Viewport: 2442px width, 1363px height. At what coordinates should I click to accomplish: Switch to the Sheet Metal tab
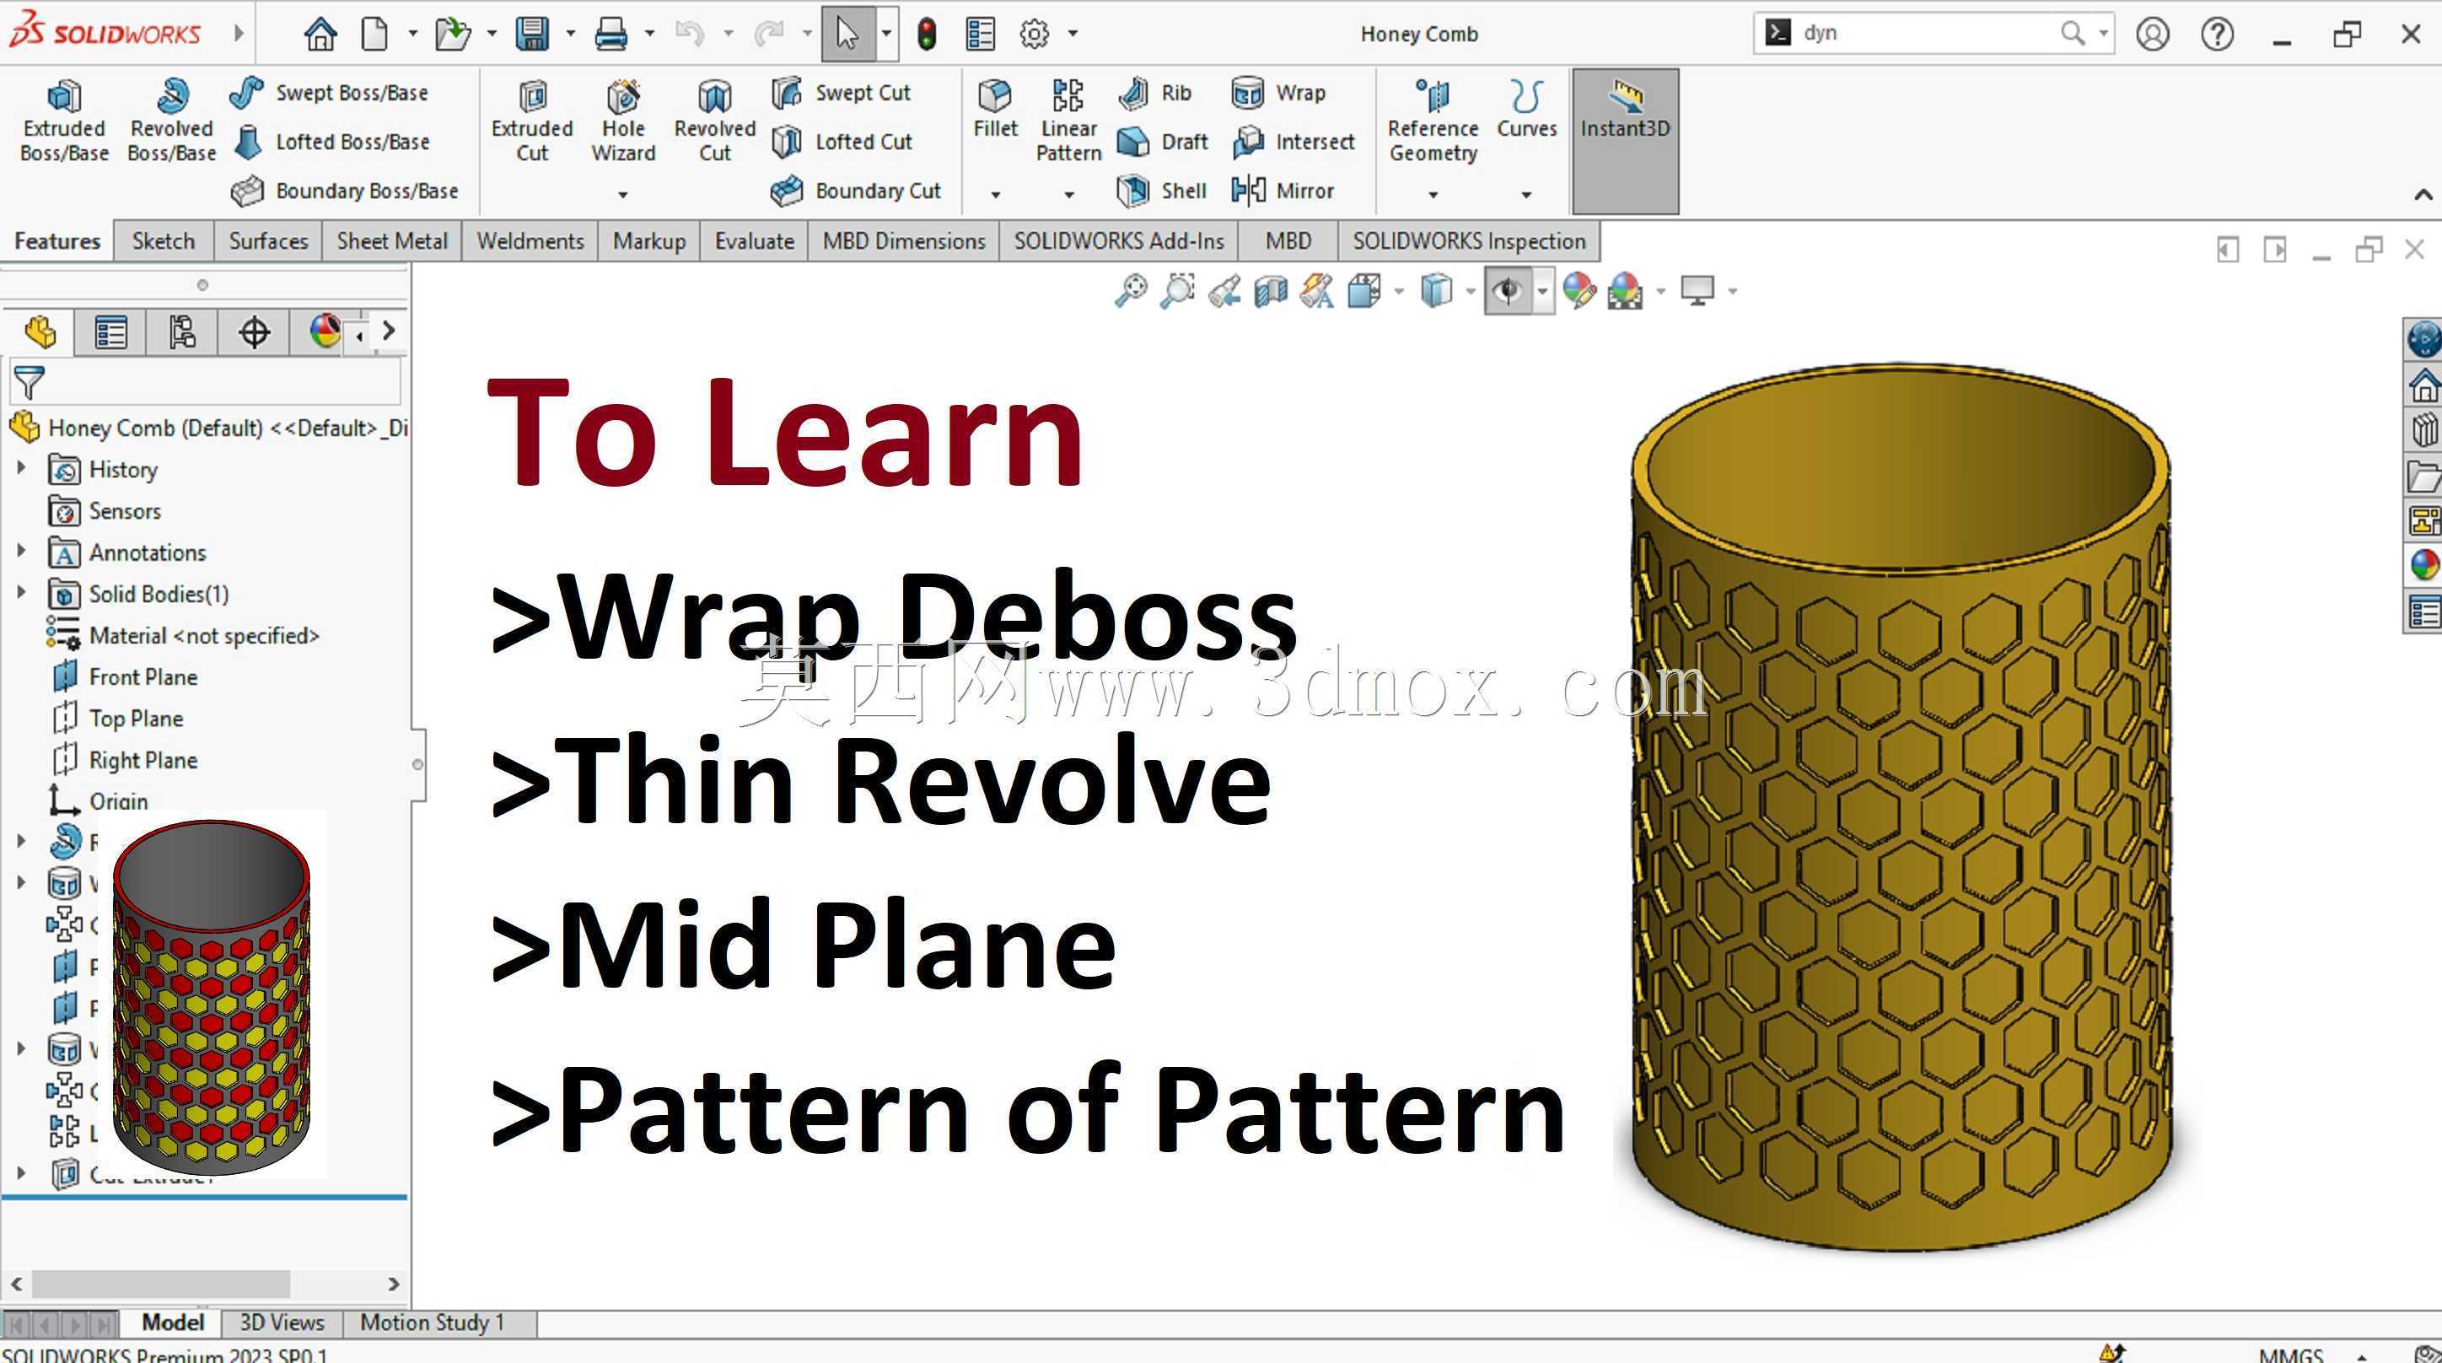click(391, 241)
